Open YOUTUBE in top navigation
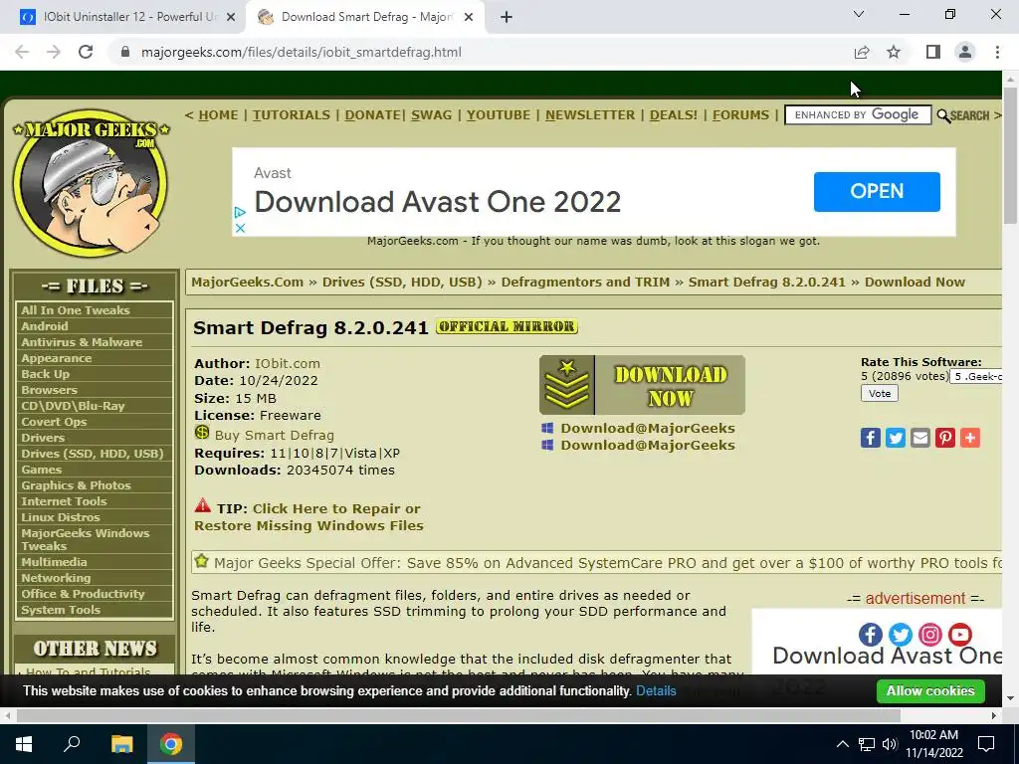Image resolution: width=1019 pixels, height=764 pixels. click(x=498, y=115)
